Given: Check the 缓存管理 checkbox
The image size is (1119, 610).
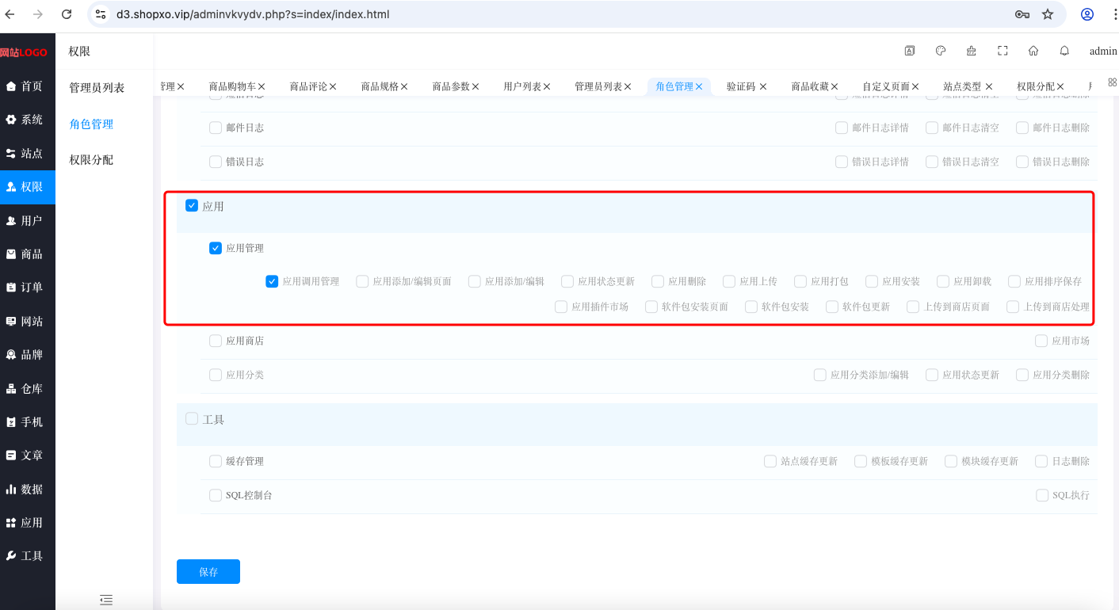Looking at the screenshot, I should (216, 461).
